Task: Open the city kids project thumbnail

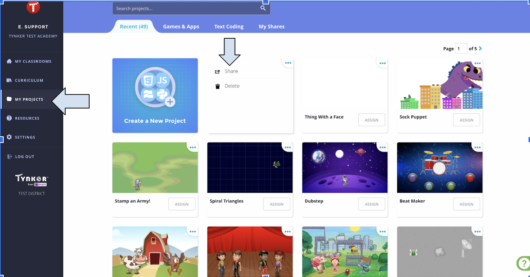Action: (x=345, y=252)
